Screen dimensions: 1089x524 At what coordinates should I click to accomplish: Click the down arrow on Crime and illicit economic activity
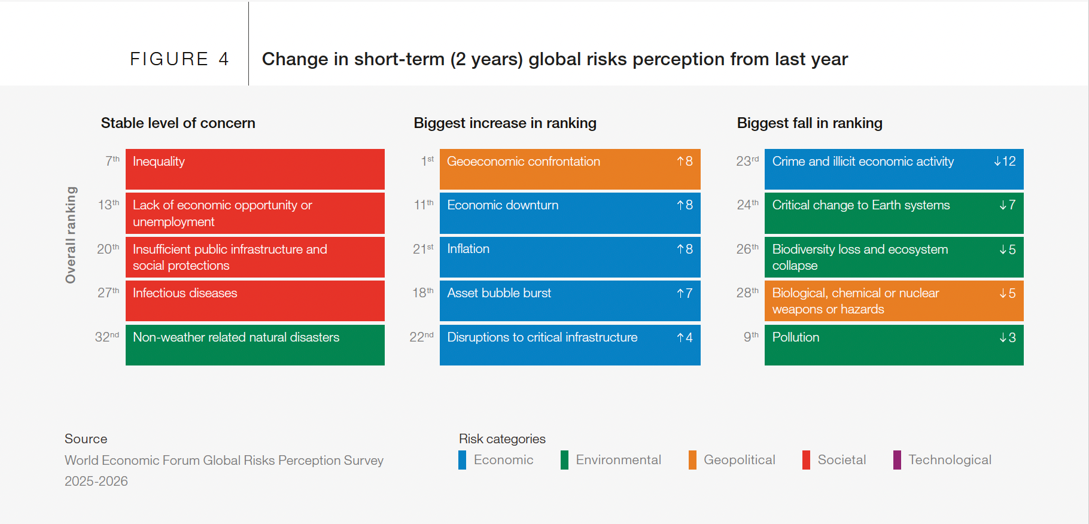(997, 162)
